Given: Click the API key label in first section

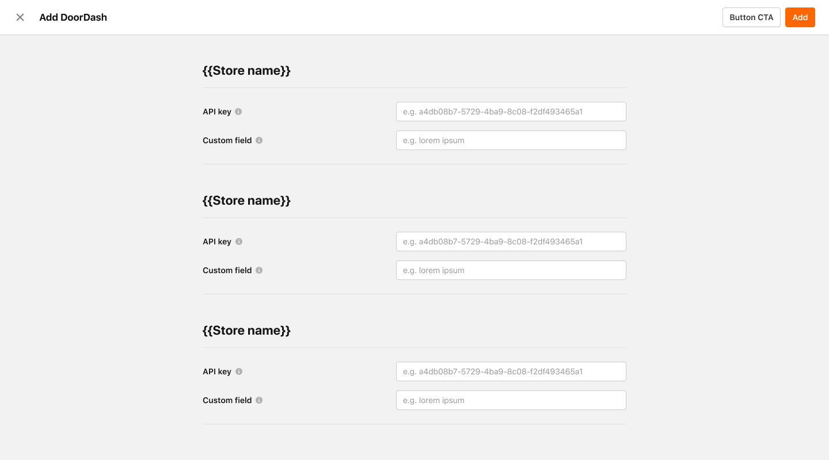Looking at the screenshot, I should click(217, 112).
